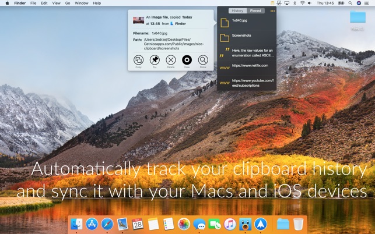375x234 pixels.
Task: Open Messages from the Dock
Action: coord(199,224)
